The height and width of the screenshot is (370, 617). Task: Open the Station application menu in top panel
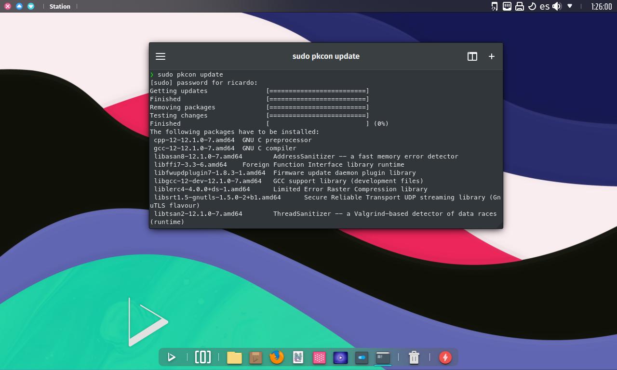(60, 6)
